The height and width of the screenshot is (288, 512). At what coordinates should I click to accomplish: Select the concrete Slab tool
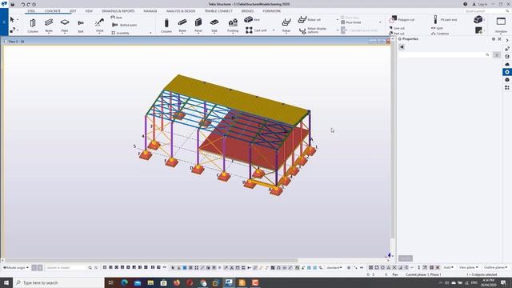click(x=214, y=26)
